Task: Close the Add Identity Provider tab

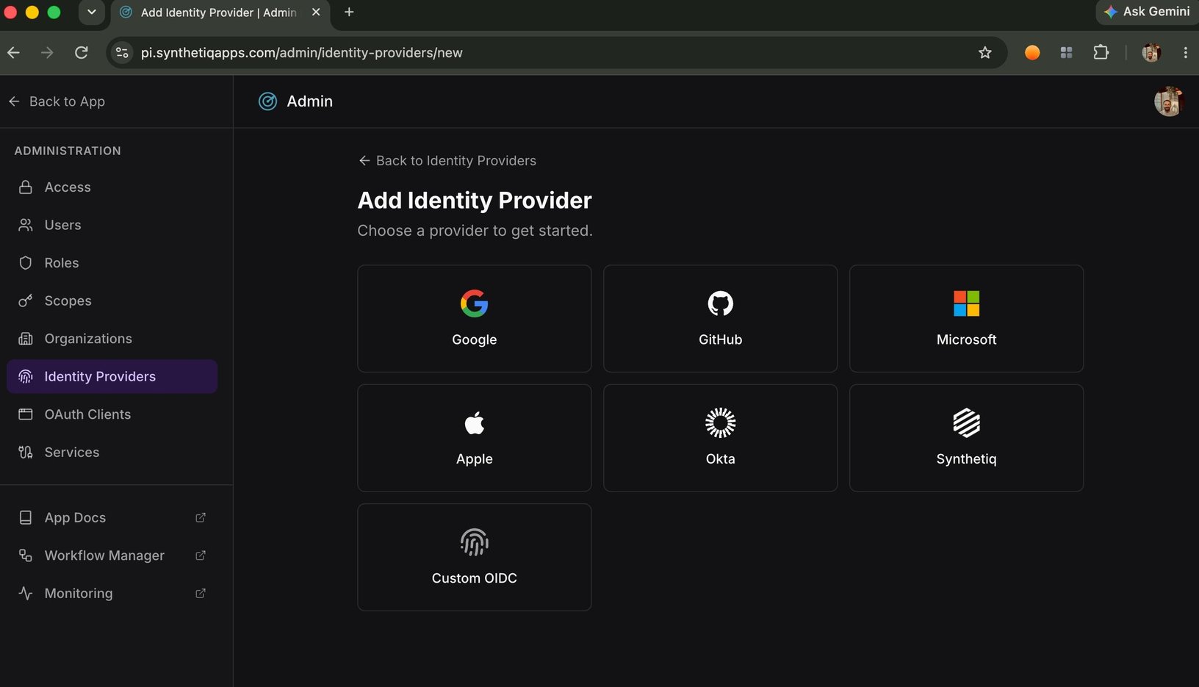Action: point(316,12)
